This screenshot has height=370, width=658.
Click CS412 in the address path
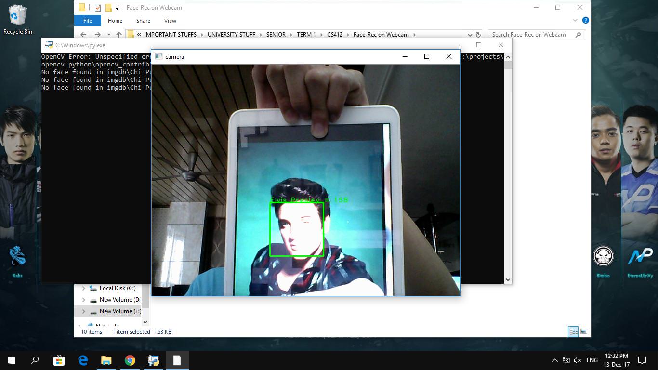(335, 35)
